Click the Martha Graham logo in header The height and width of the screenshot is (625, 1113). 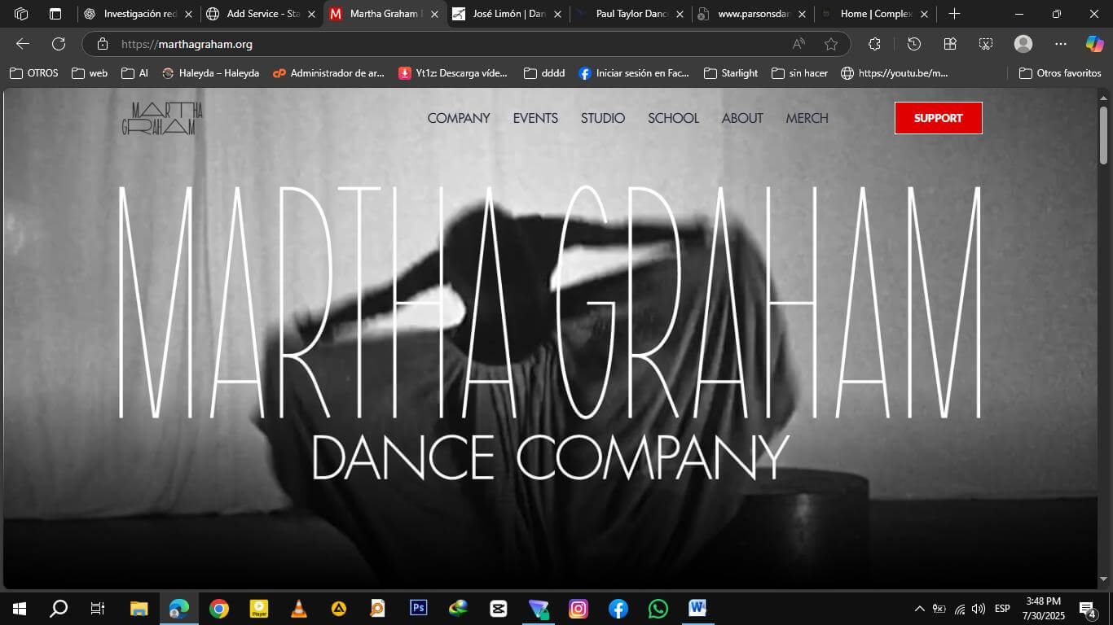click(x=162, y=118)
